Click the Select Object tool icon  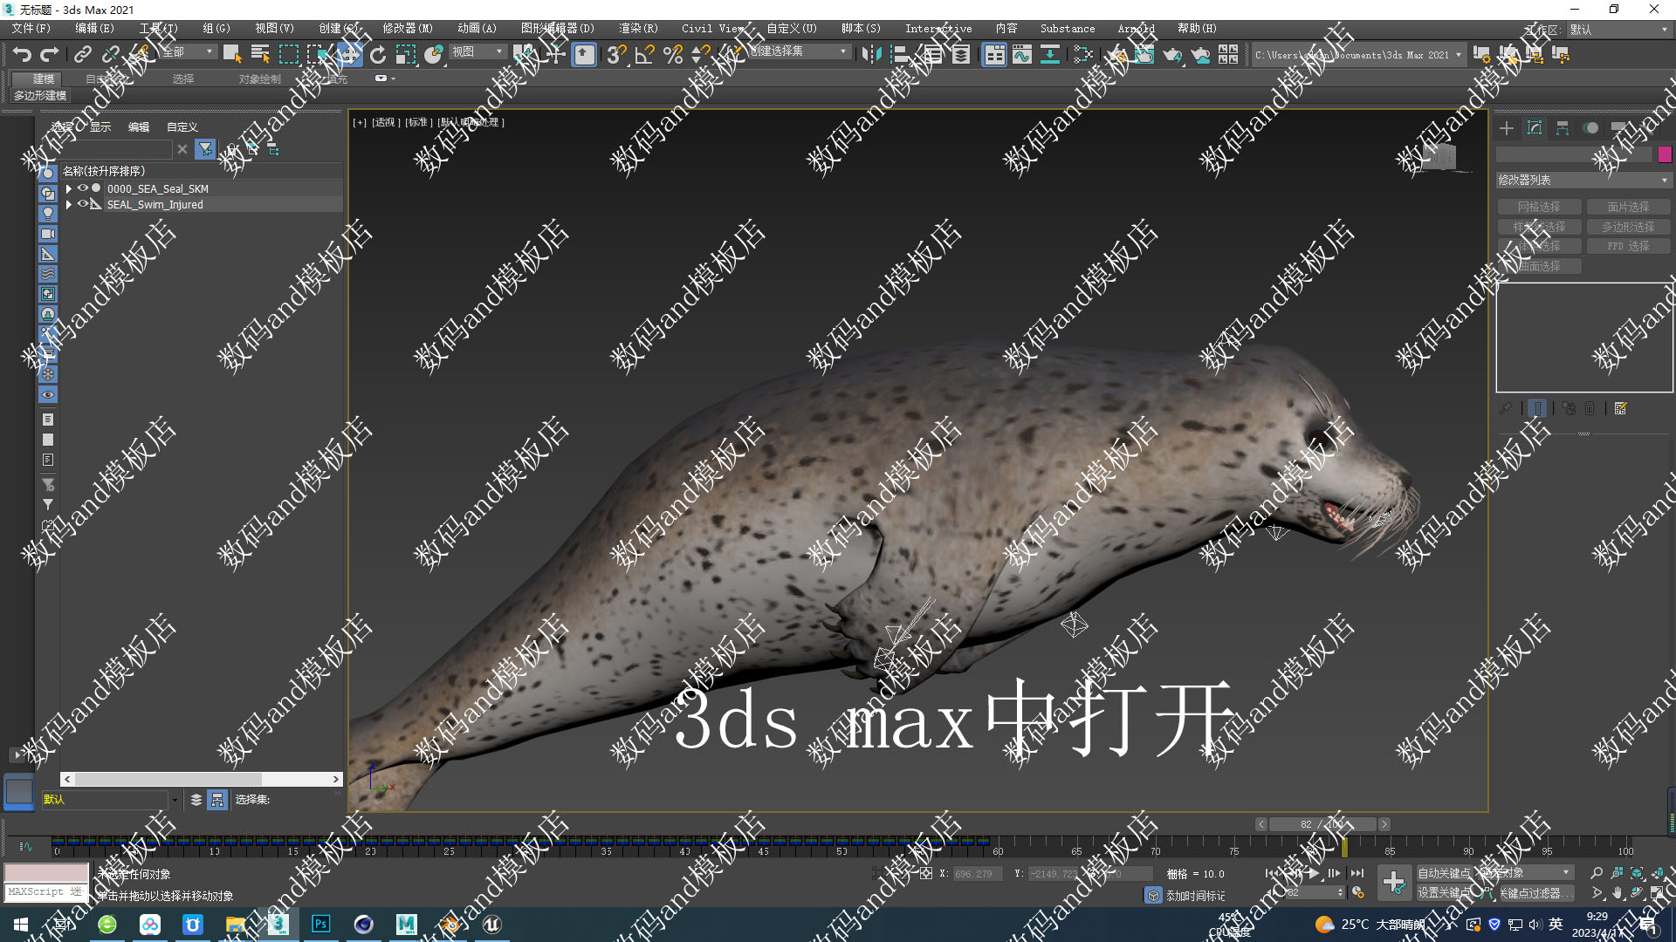click(232, 55)
